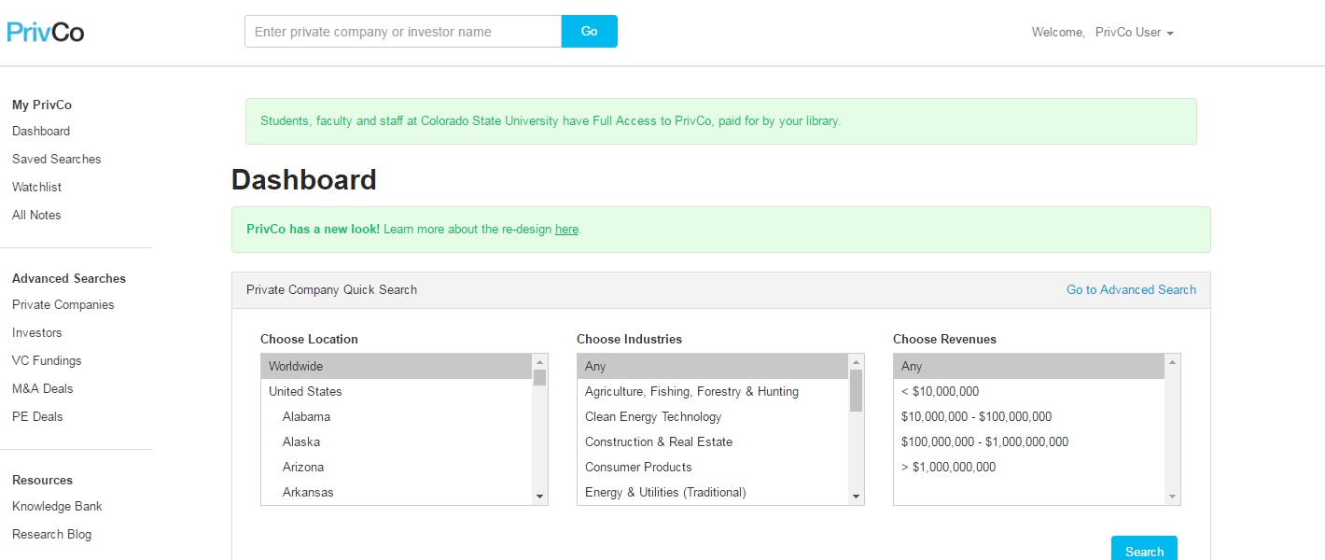Open Dashboard in the sidebar
The image size is (1325, 560).
41,132
